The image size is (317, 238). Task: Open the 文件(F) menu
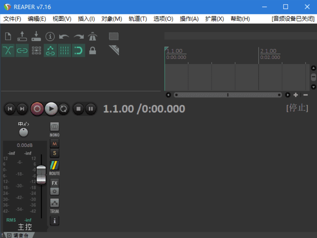pos(12,19)
